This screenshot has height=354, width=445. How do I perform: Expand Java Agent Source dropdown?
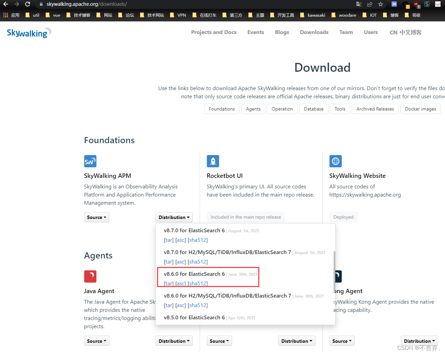pos(97,341)
